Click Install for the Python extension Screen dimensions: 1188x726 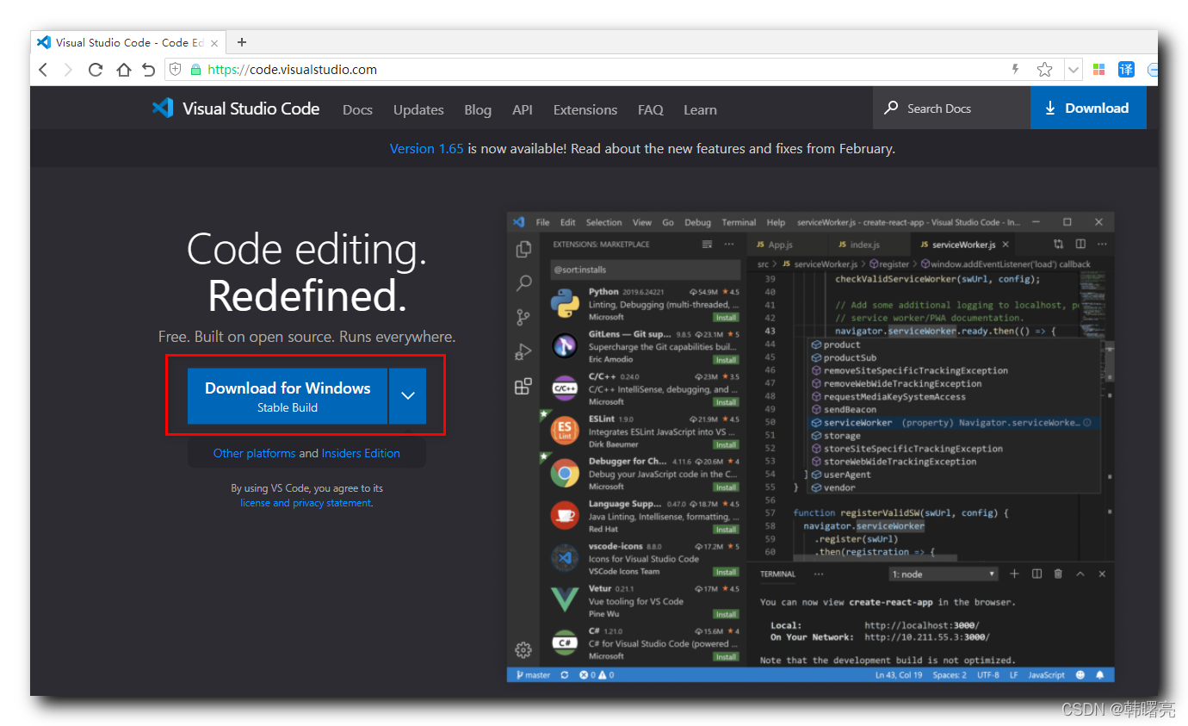[x=726, y=318]
